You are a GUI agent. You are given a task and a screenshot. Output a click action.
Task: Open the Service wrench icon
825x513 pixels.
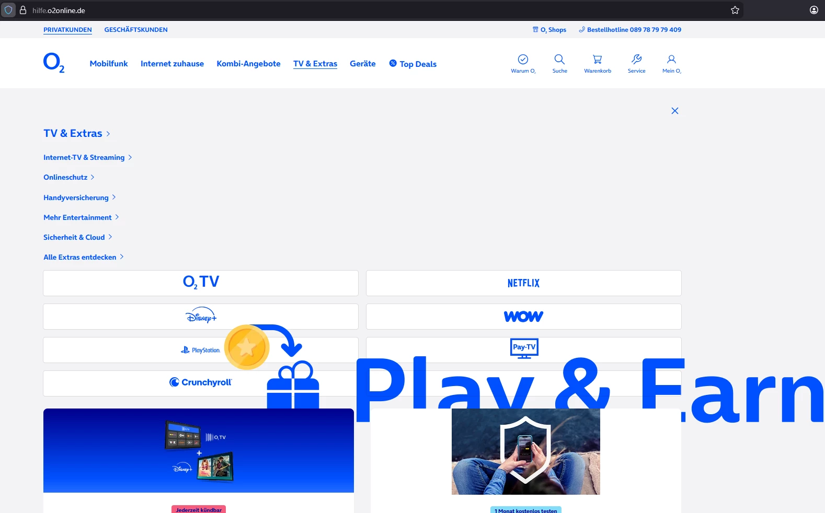point(636,59)
